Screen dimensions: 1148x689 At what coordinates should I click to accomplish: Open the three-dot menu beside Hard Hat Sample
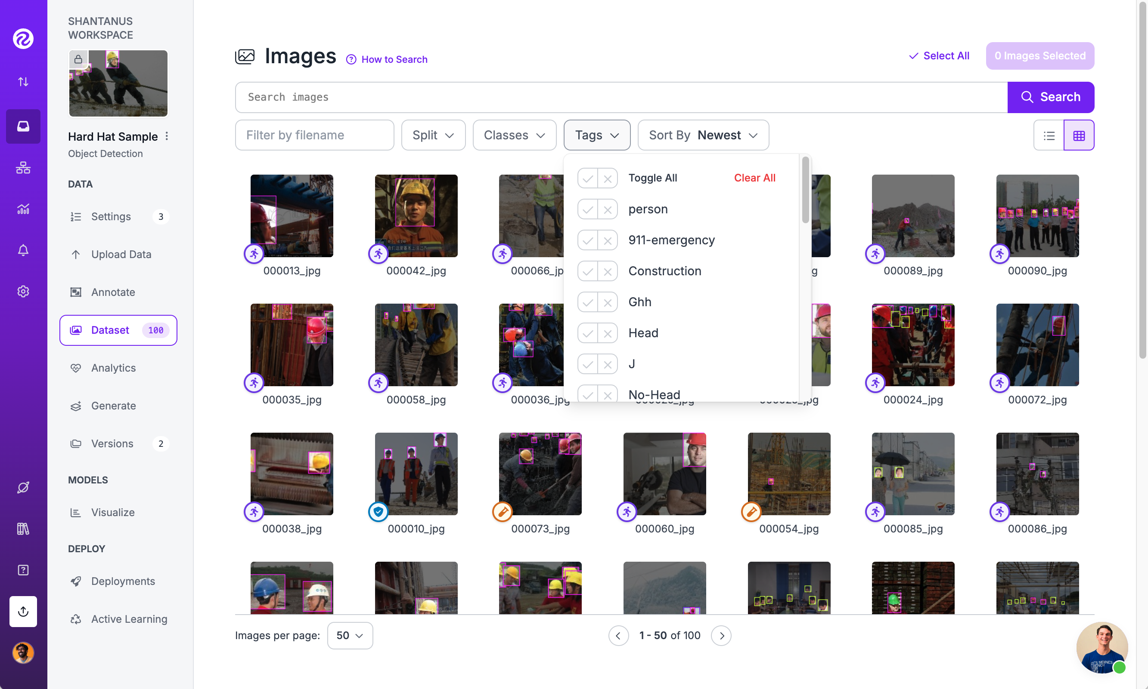[167, 136]
